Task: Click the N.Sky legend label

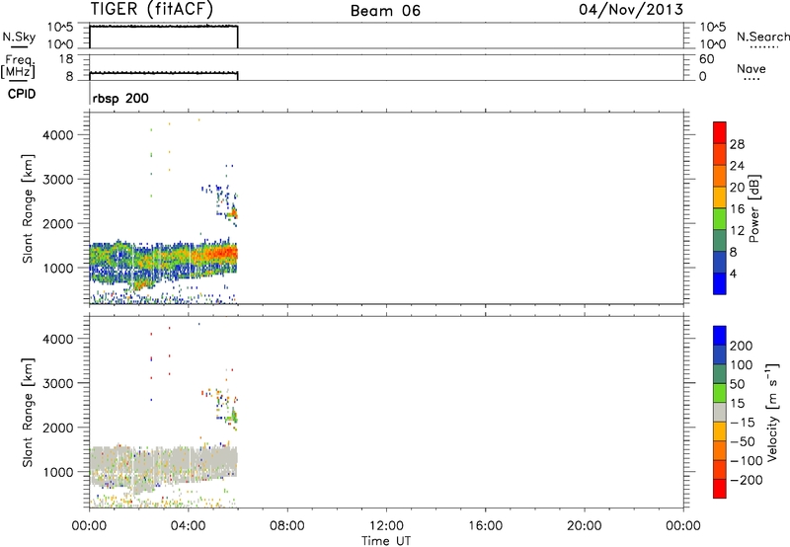Action: coord(19,37)
